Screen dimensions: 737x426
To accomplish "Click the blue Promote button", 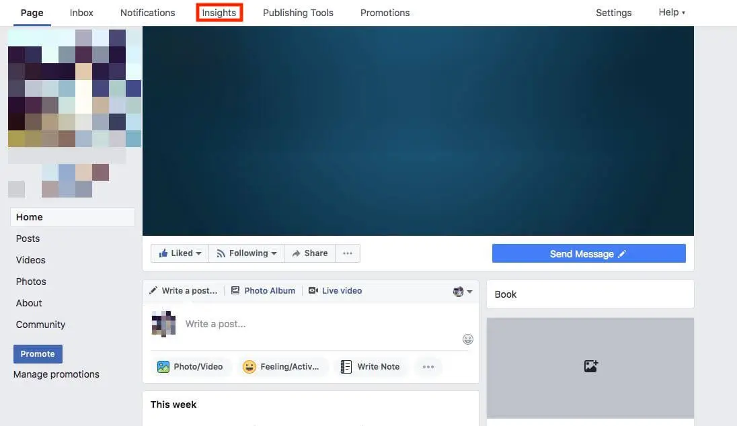I will [x=38, y=353].
